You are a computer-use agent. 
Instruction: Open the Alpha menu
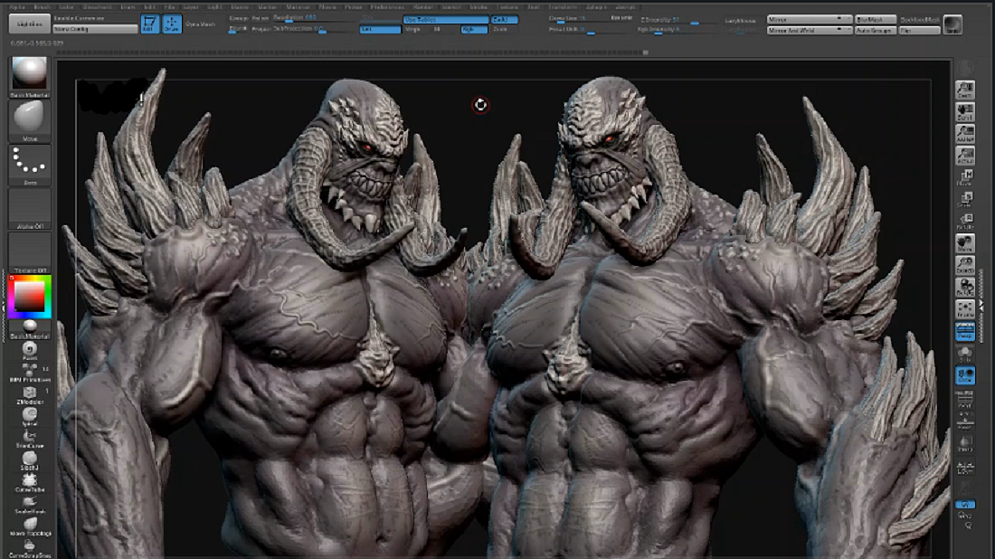17,6
